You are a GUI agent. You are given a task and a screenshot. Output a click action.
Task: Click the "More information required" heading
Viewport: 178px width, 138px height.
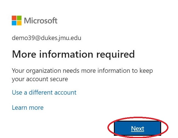coord(73,54)
